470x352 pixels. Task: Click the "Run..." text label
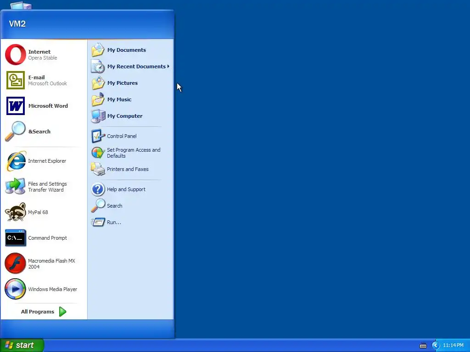click(x=114, y=222)
